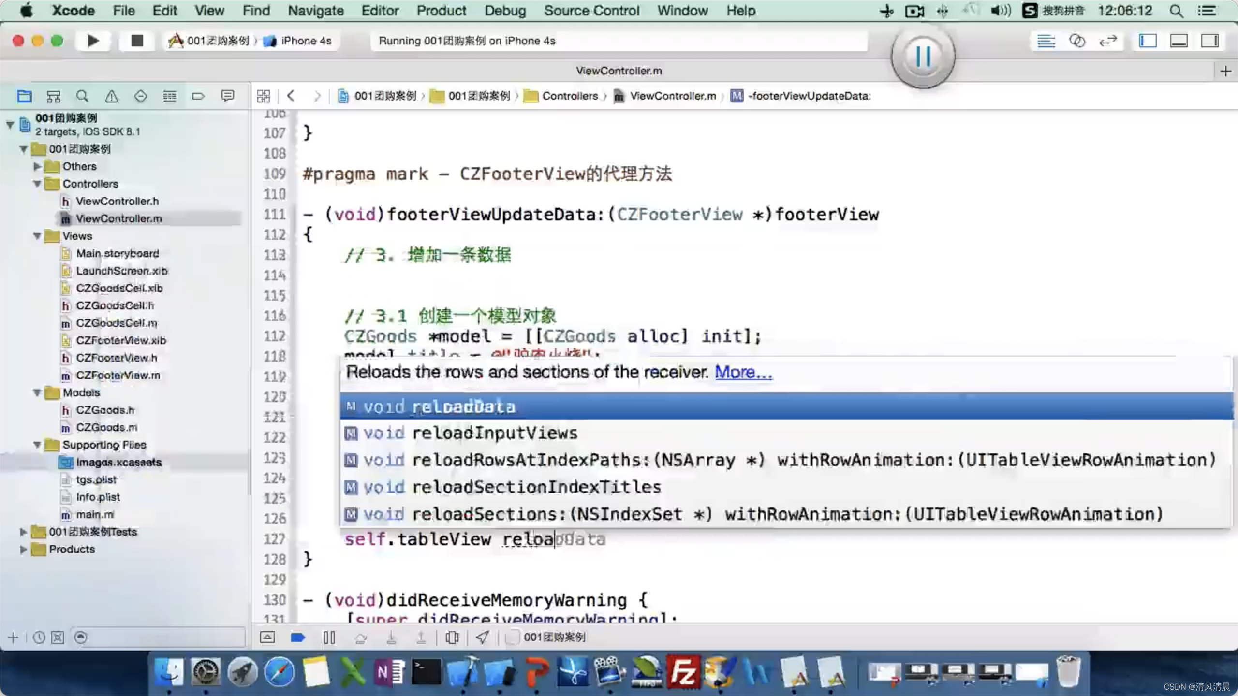1238x696 pixels.
Task: Click the Add button in file navigator
Action: pyautogui.click(x=12, y=637)
